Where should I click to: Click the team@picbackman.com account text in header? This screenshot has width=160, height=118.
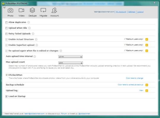coord(104,12)
